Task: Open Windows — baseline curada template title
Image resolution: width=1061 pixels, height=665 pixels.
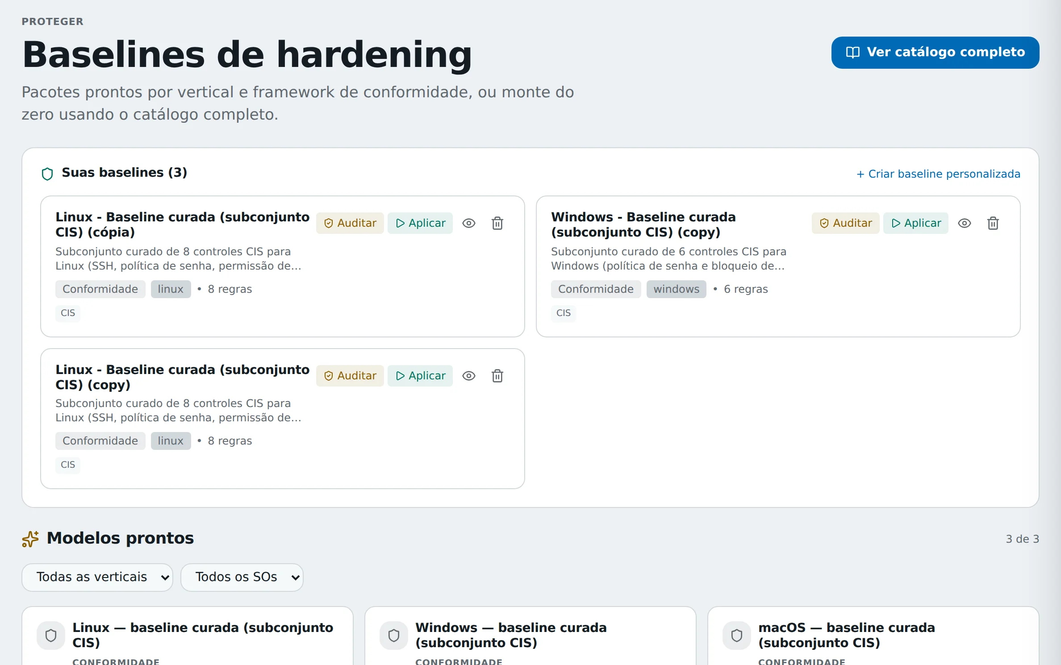Action: 511,635
